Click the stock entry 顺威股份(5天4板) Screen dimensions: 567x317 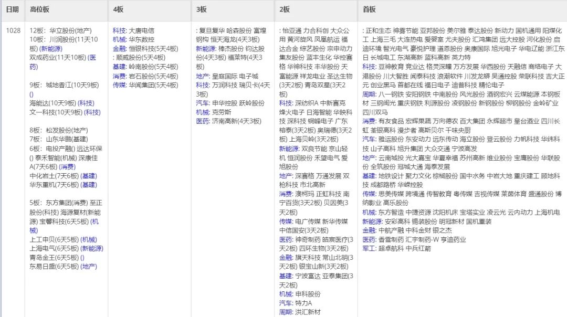[142, 58]
